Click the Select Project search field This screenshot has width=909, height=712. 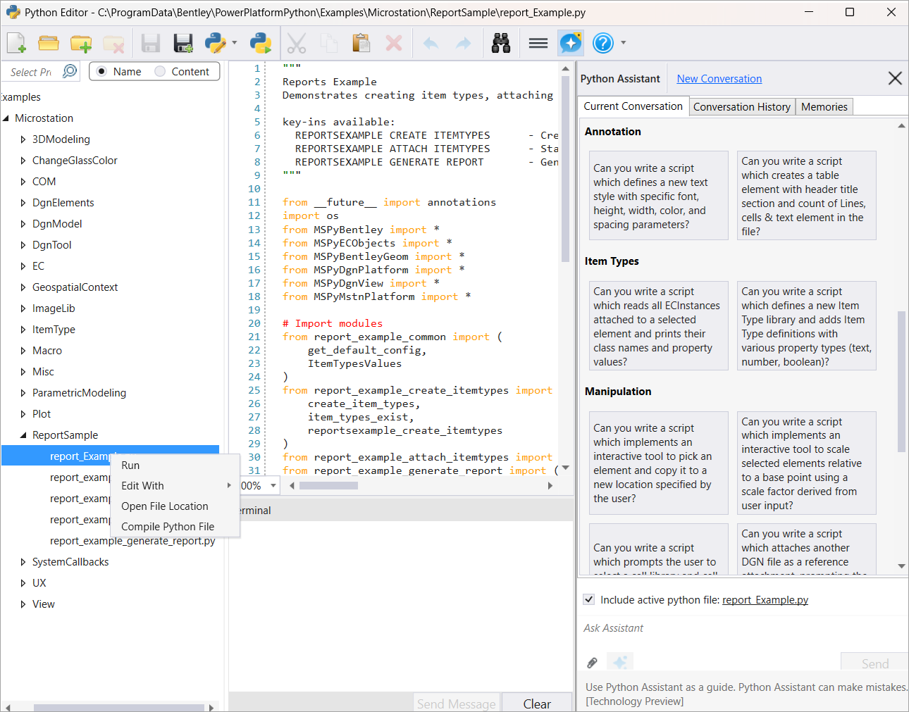31,72
